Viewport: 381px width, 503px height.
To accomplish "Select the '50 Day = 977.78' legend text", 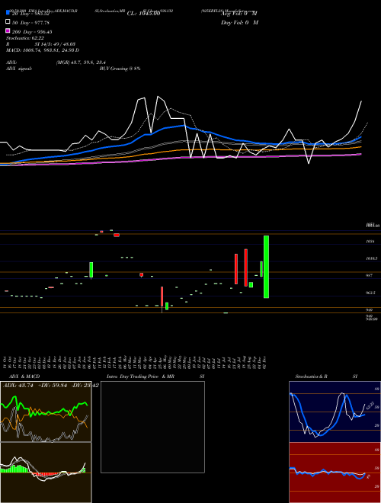I will [x=30, y=22].
